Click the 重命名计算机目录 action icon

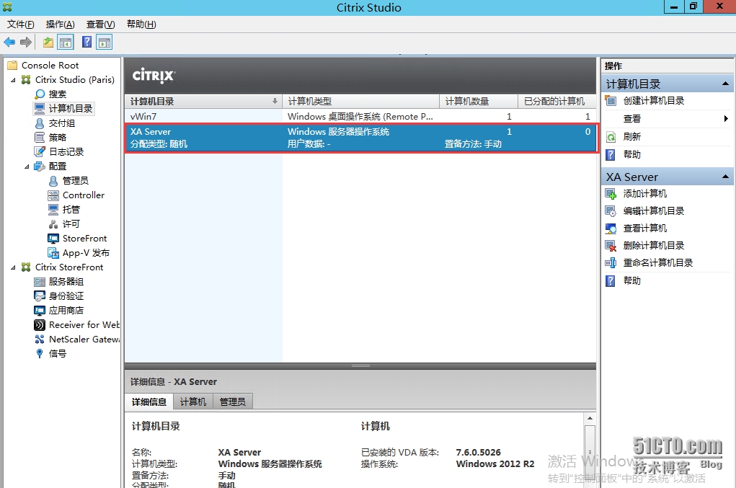[x=611, y=263]
